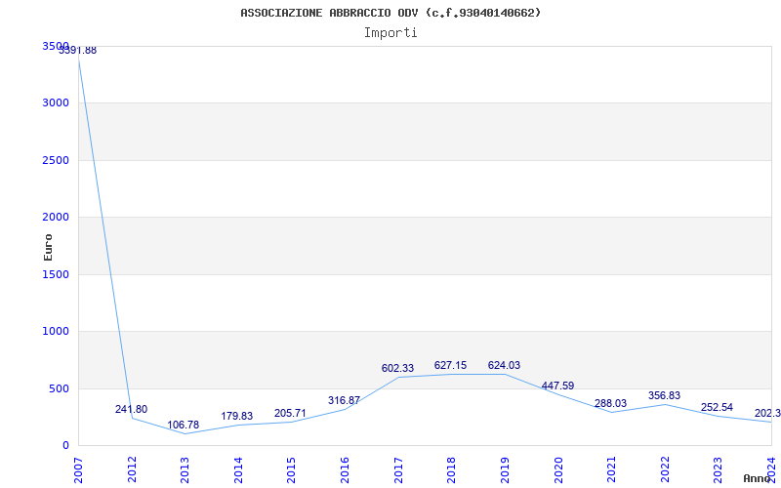Click the Anno axis label
Image resolution: width=781 pixels, height=488 pixels.
click(x=757, y=478)
